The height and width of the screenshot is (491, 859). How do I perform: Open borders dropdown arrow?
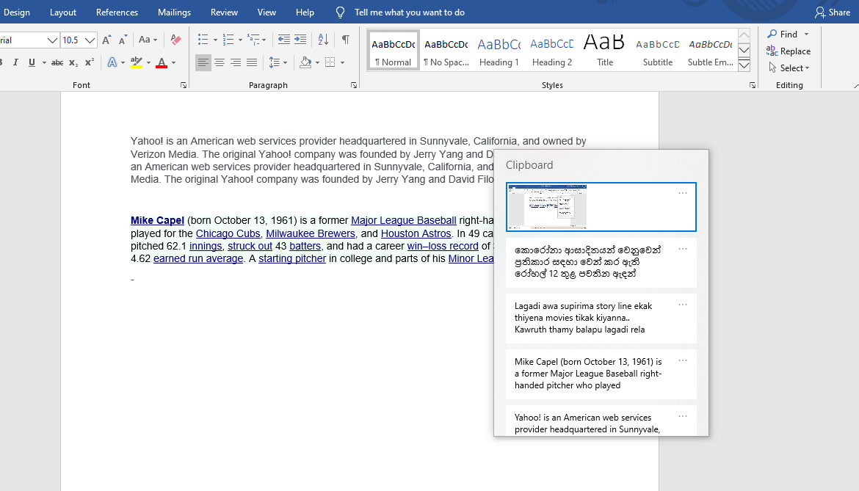click(x=342, y=62)
